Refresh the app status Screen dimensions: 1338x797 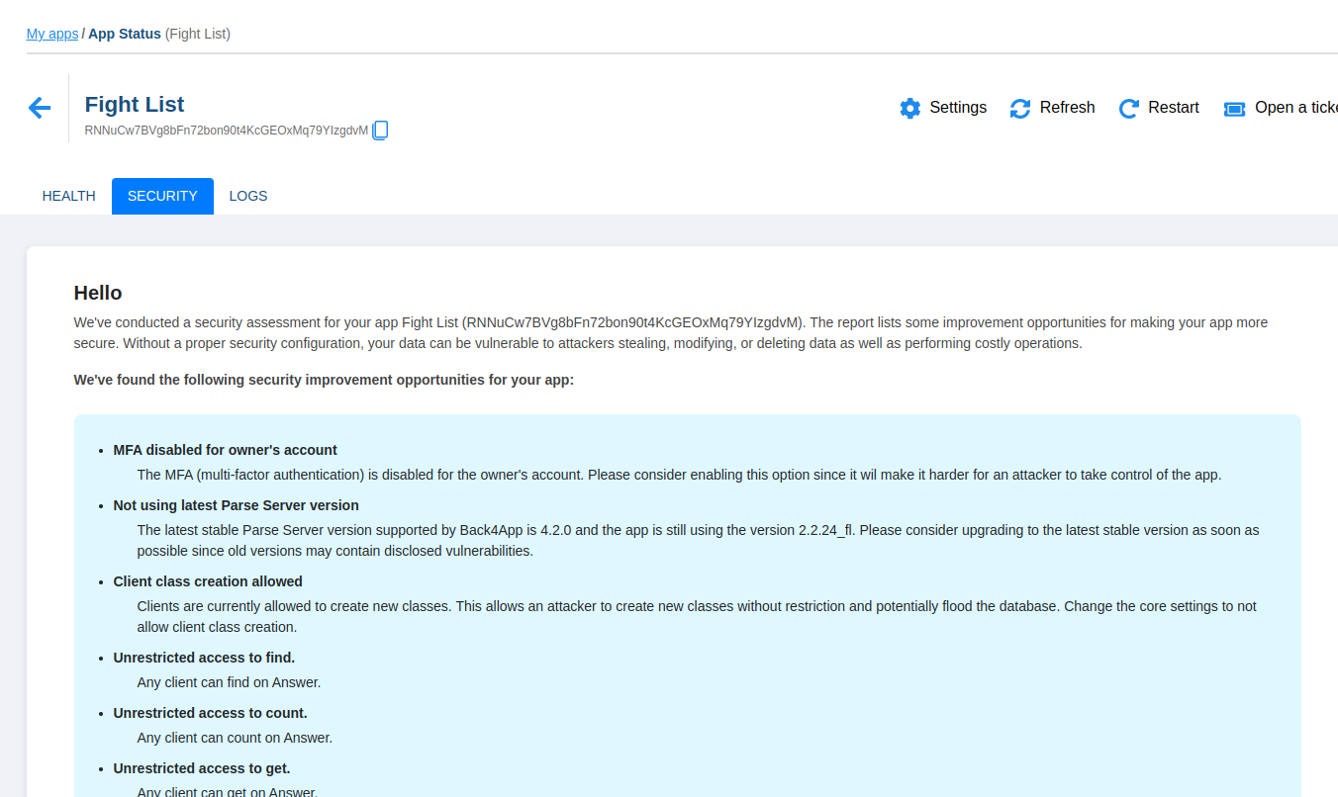click(x=1052, y=108)
